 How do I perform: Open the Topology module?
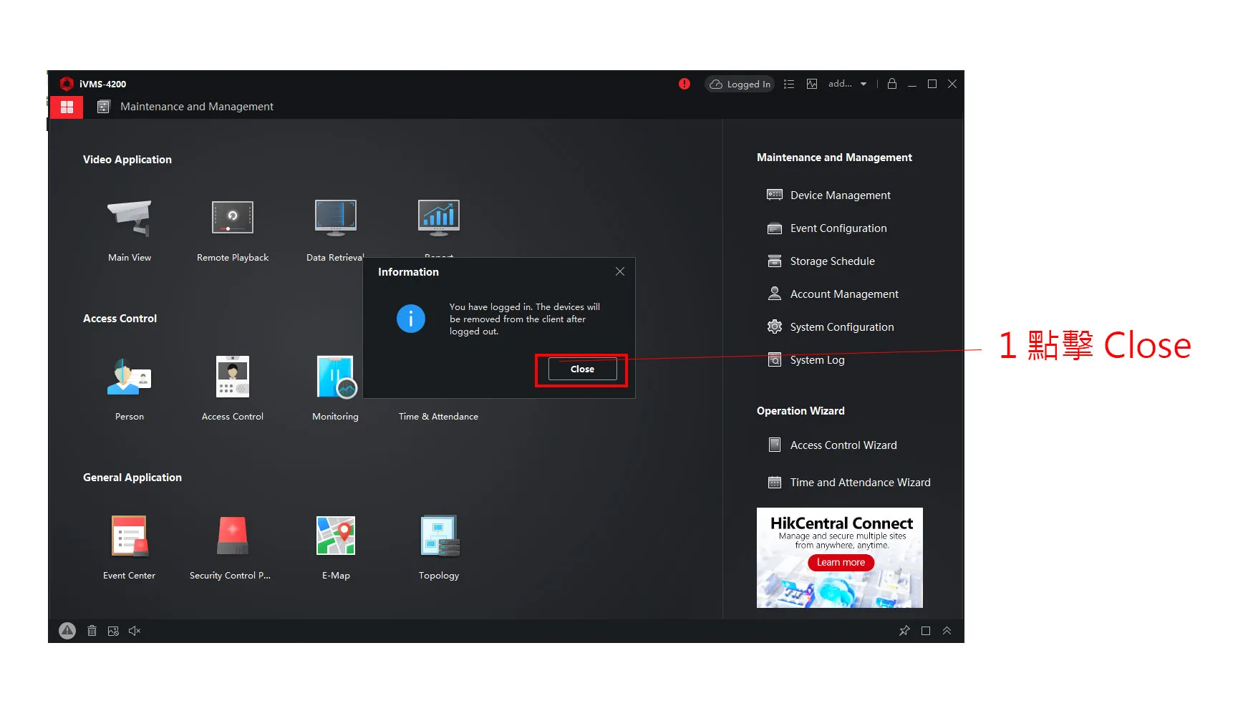(439, 536)
